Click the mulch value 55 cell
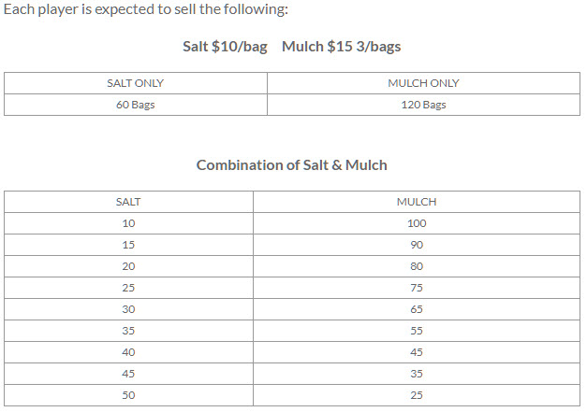Screen dimensions: 587x412 click(417, 331)
